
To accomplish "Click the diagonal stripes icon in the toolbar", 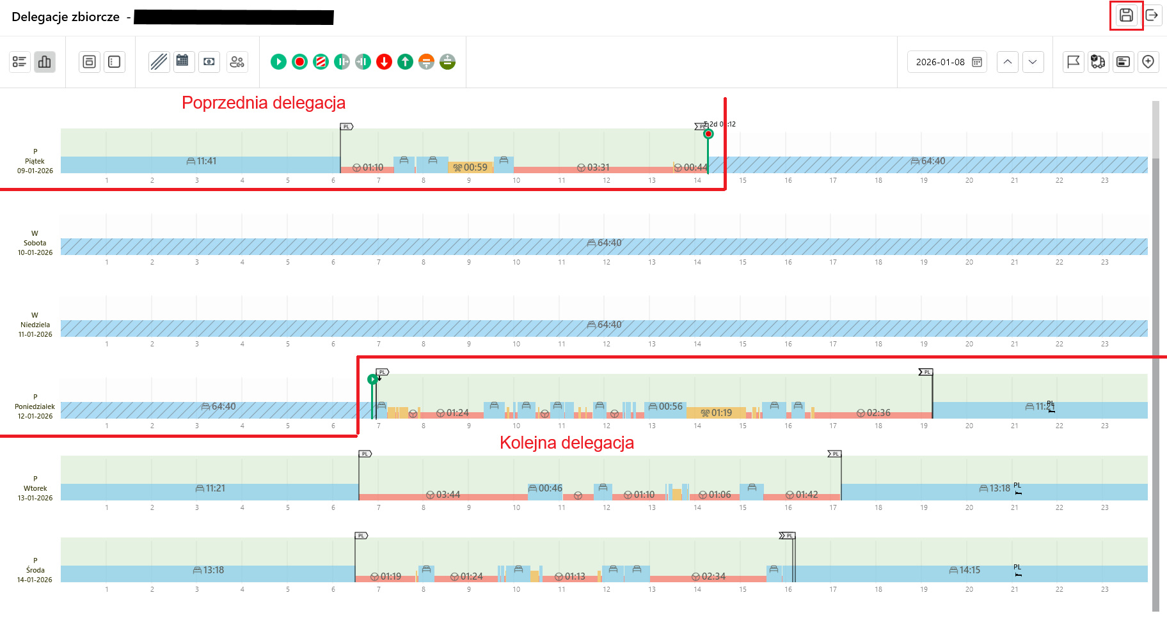I will pos(159,62).
